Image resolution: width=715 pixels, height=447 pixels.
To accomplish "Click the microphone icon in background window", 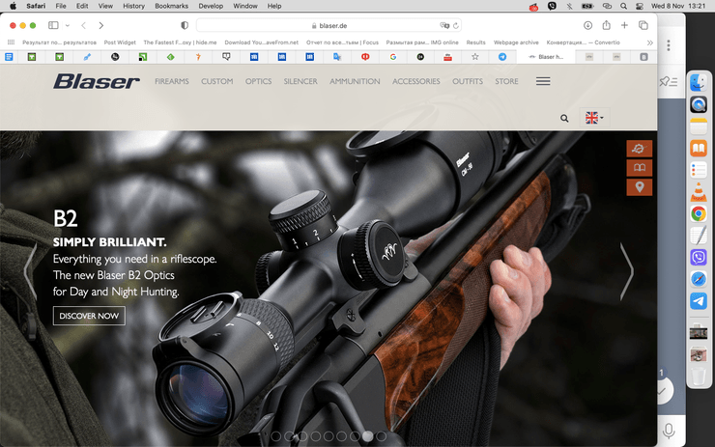I will point(669,431).
